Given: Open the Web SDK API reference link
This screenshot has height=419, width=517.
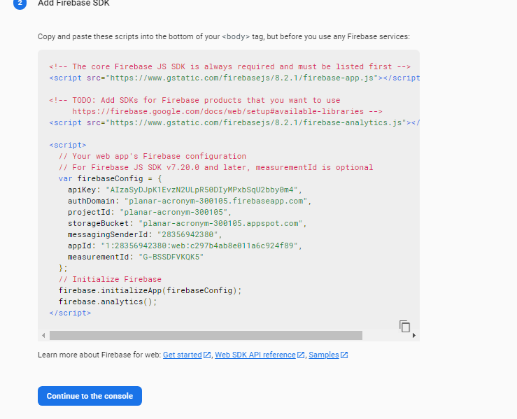Looking at the screenshot, I should [255, 355].
